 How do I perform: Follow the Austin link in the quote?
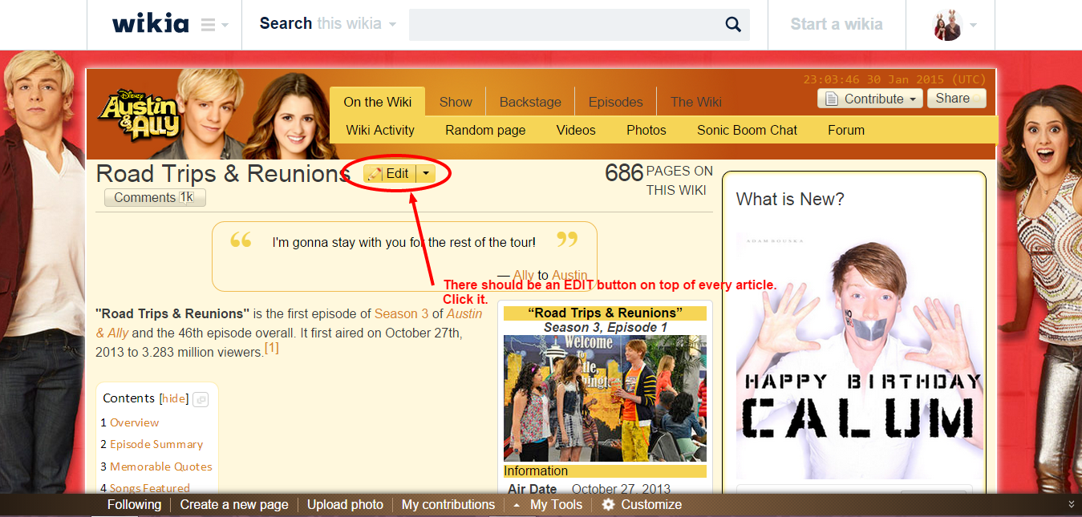click(569, 275)
